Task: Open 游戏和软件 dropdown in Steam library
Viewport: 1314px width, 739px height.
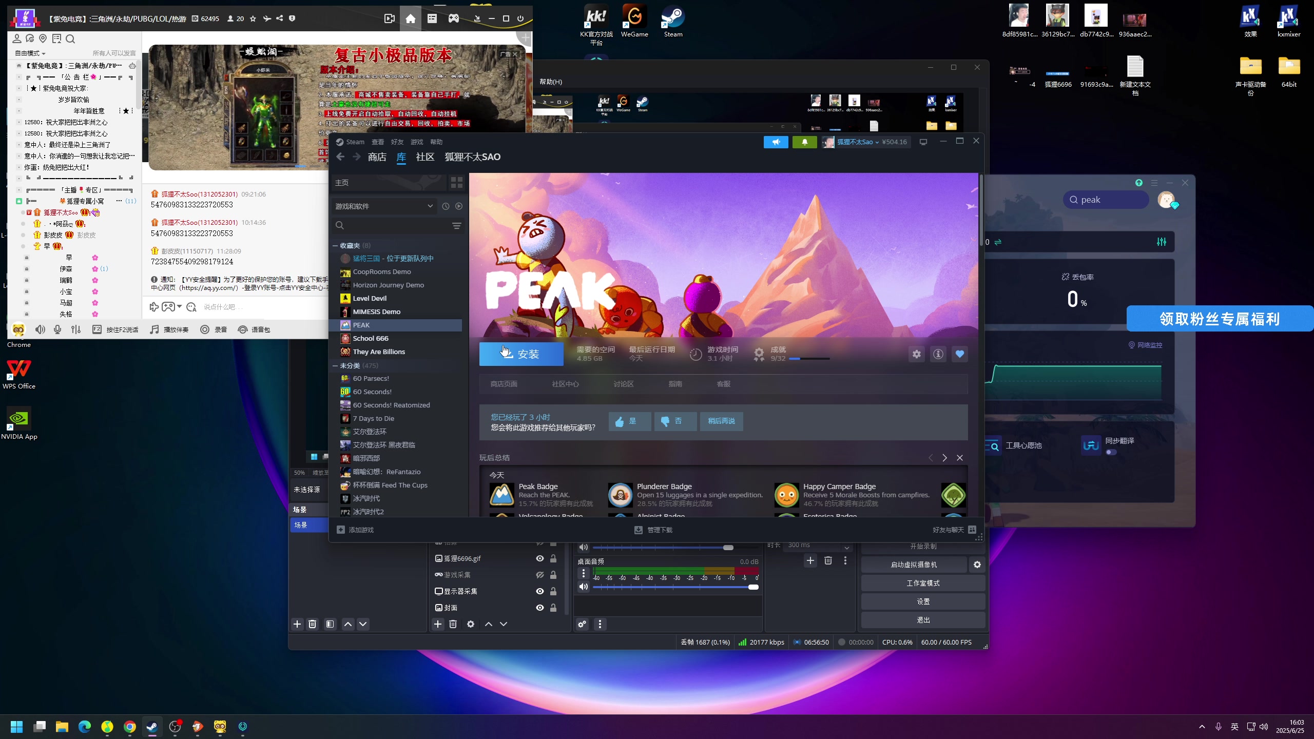Action: coord(384,206)
